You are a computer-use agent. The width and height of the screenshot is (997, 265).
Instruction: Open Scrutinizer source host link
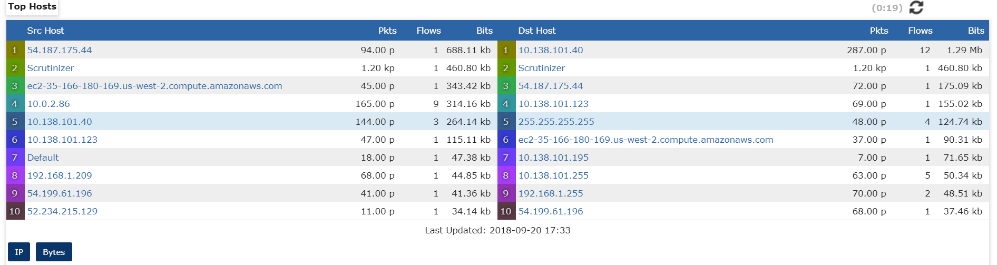(51, 68)
